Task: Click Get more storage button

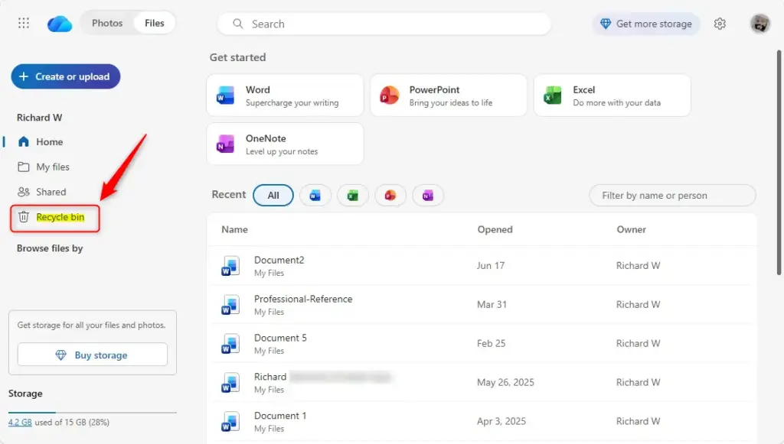Action: 646,24
